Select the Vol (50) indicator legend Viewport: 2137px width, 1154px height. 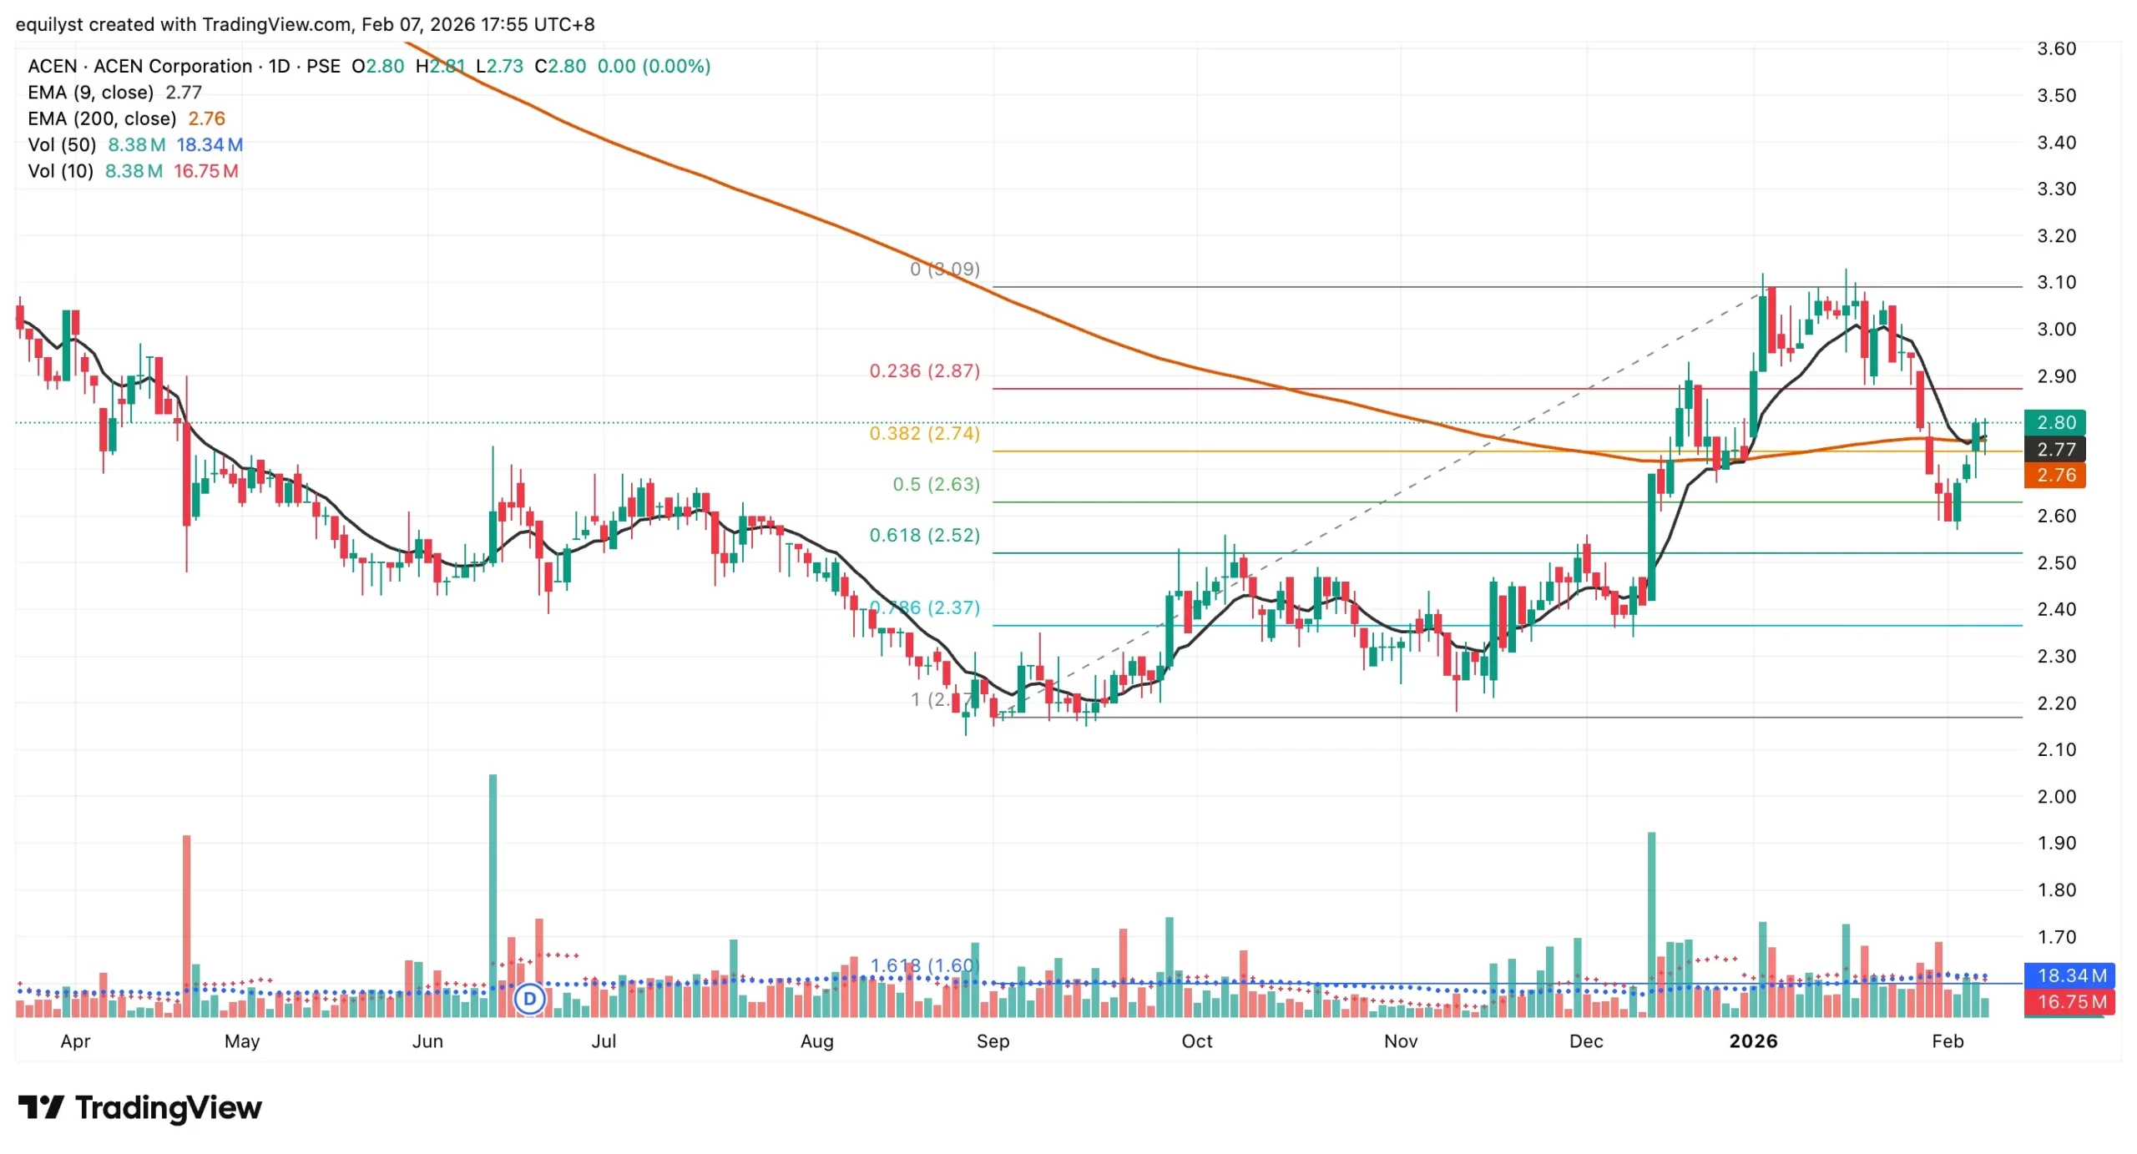tap(62, 144)
